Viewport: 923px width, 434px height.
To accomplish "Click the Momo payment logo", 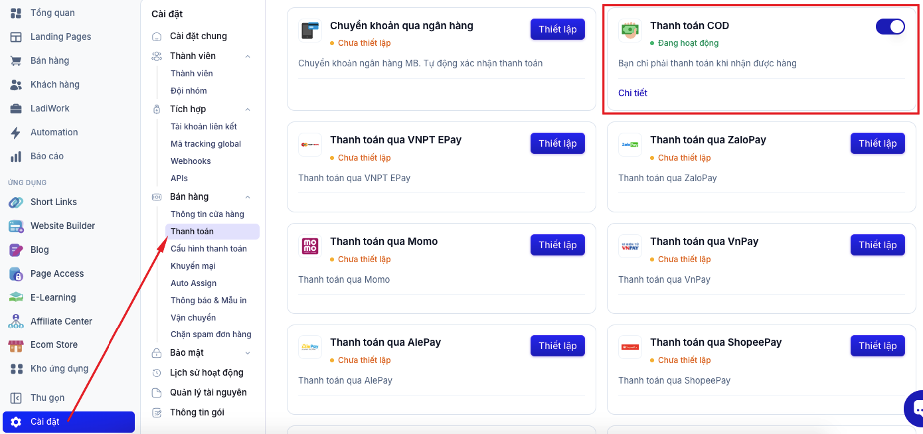I will (x=310, y=246).
